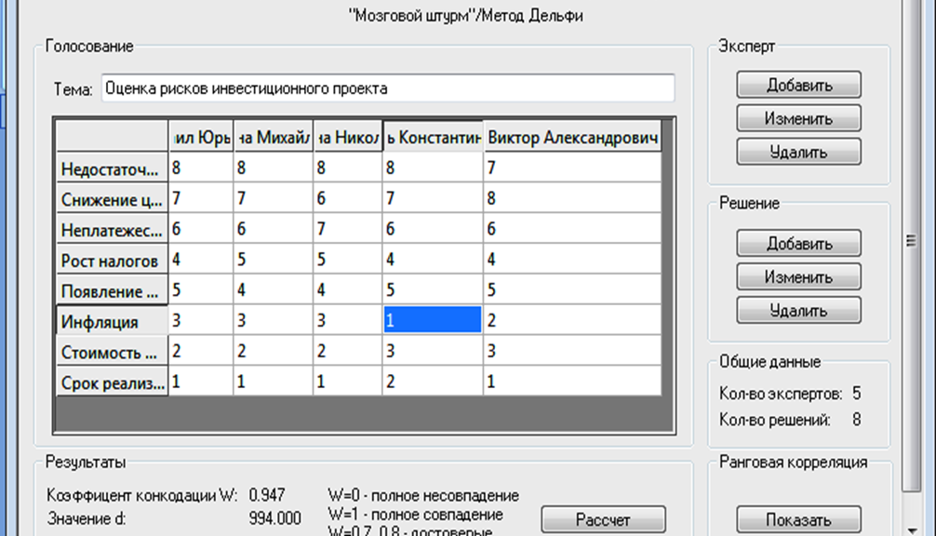Click the Константин column header
This screenshot has height=536, width=936.
432,138
